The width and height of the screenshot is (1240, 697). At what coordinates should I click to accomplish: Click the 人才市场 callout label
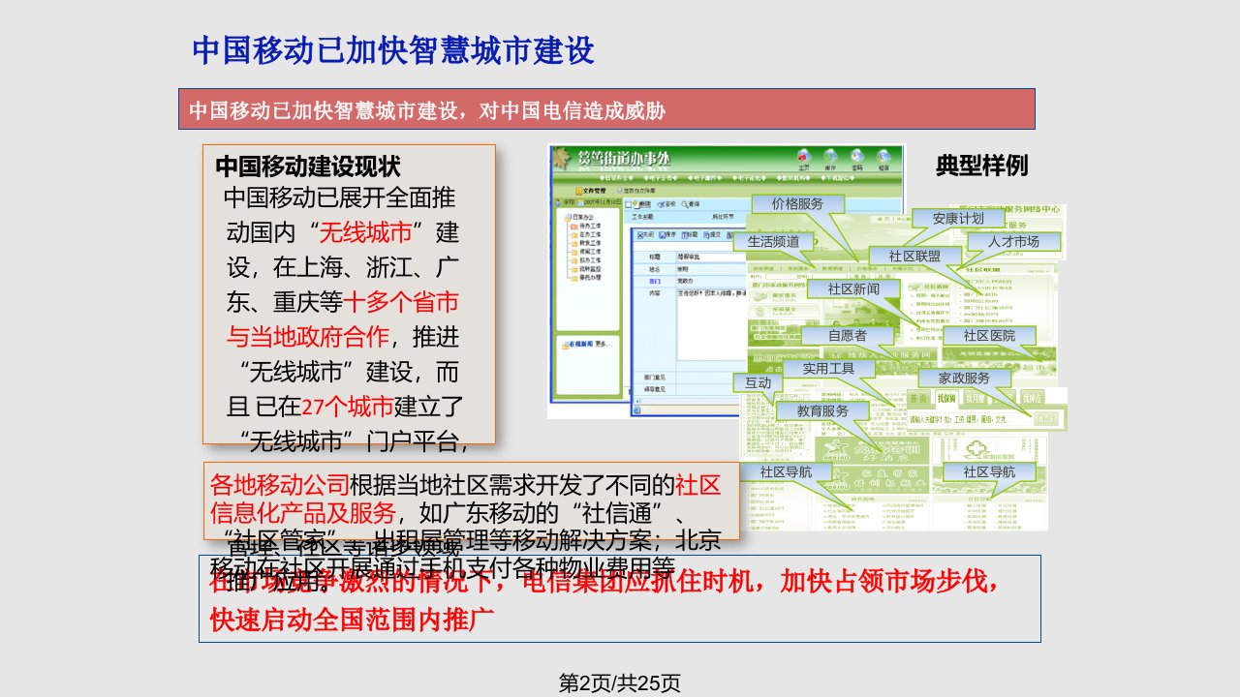(1012, 241)
